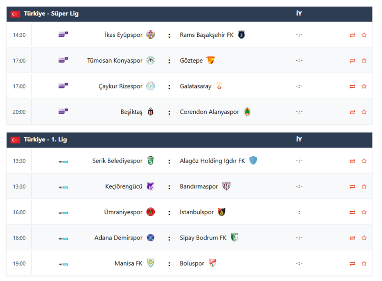Click the swap arrows icon for Beşiktaş match
The height and width of the screenshot is (281, 382).
[x=352, y=112]
